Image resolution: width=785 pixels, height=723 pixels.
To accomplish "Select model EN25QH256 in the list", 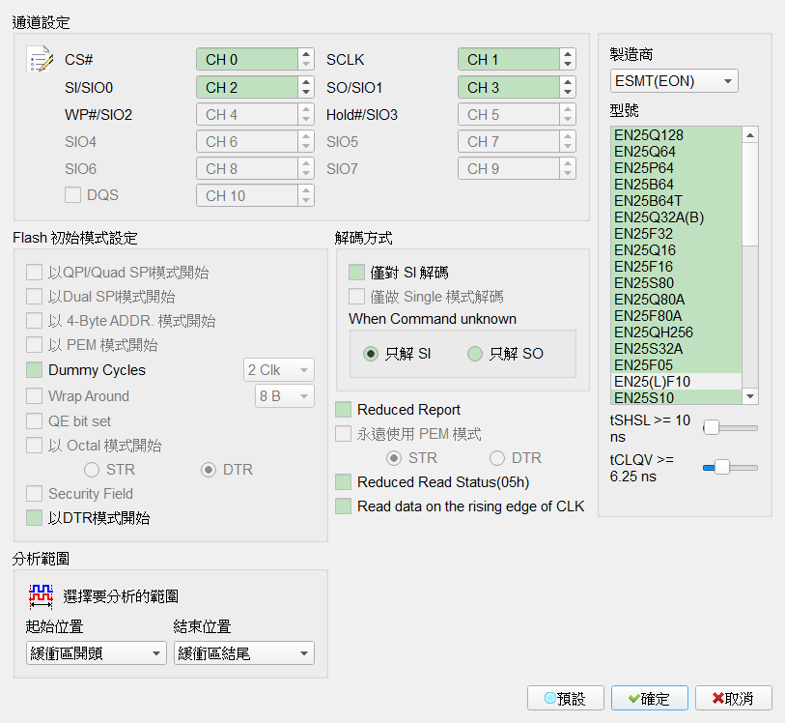I will (676, 333).
